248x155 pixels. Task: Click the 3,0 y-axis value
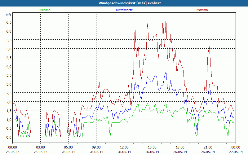(x=9, y=84)
